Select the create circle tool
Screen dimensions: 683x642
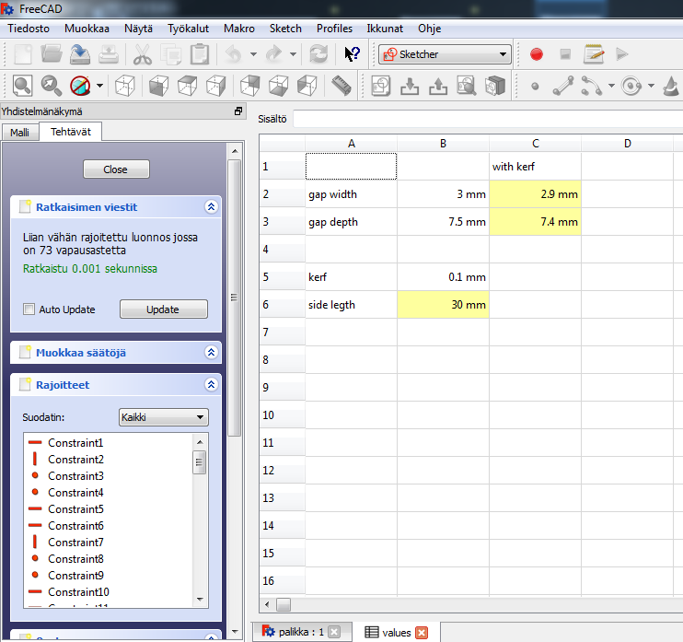click(631, 86)
